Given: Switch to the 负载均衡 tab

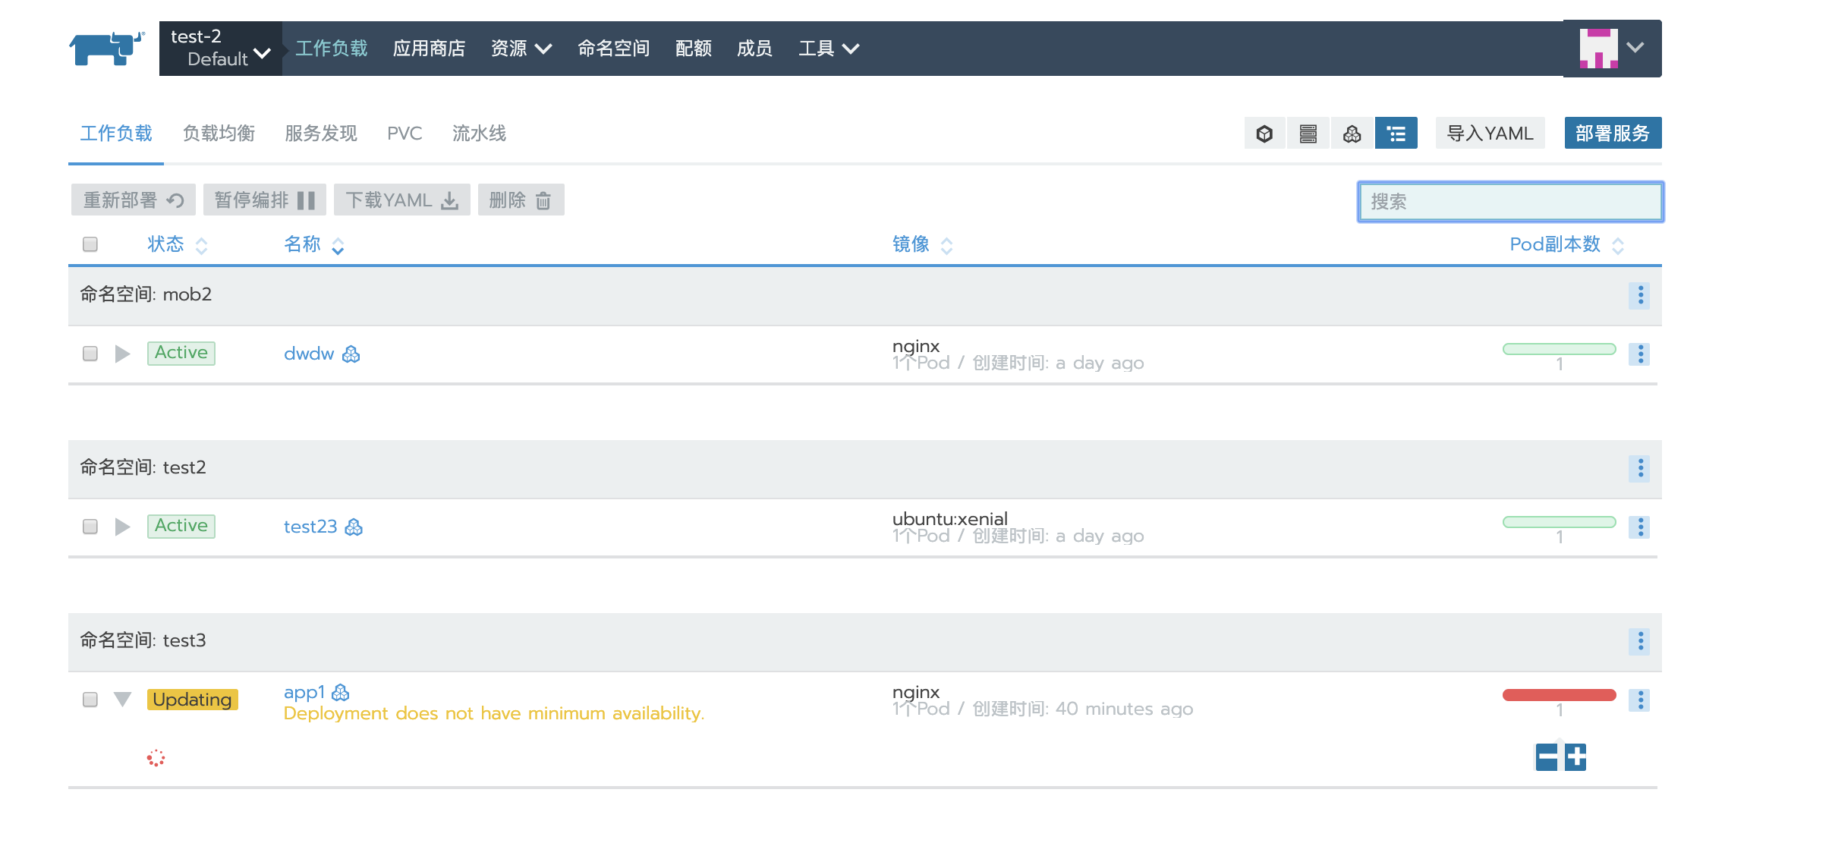Looking at the screenshot, I should (x=219, y=133).
